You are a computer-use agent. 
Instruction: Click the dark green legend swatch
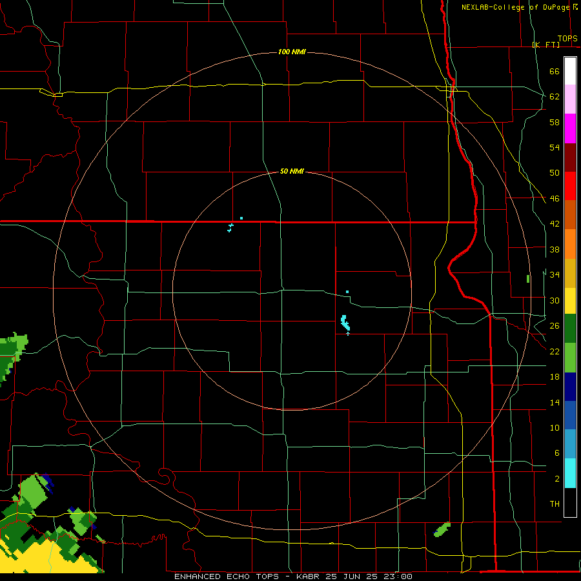(x=570, y=329)
